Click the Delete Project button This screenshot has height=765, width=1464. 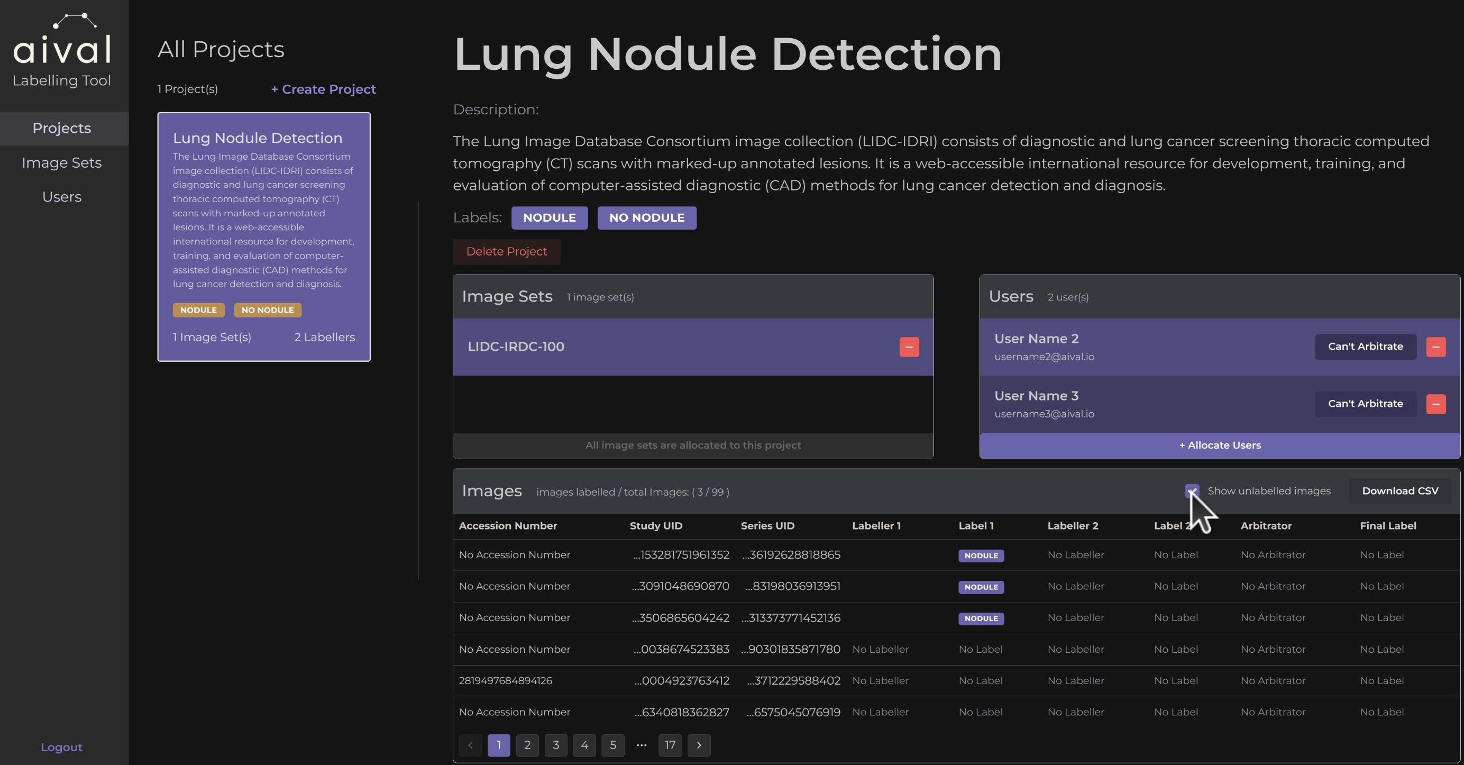(x=506, y=251)
